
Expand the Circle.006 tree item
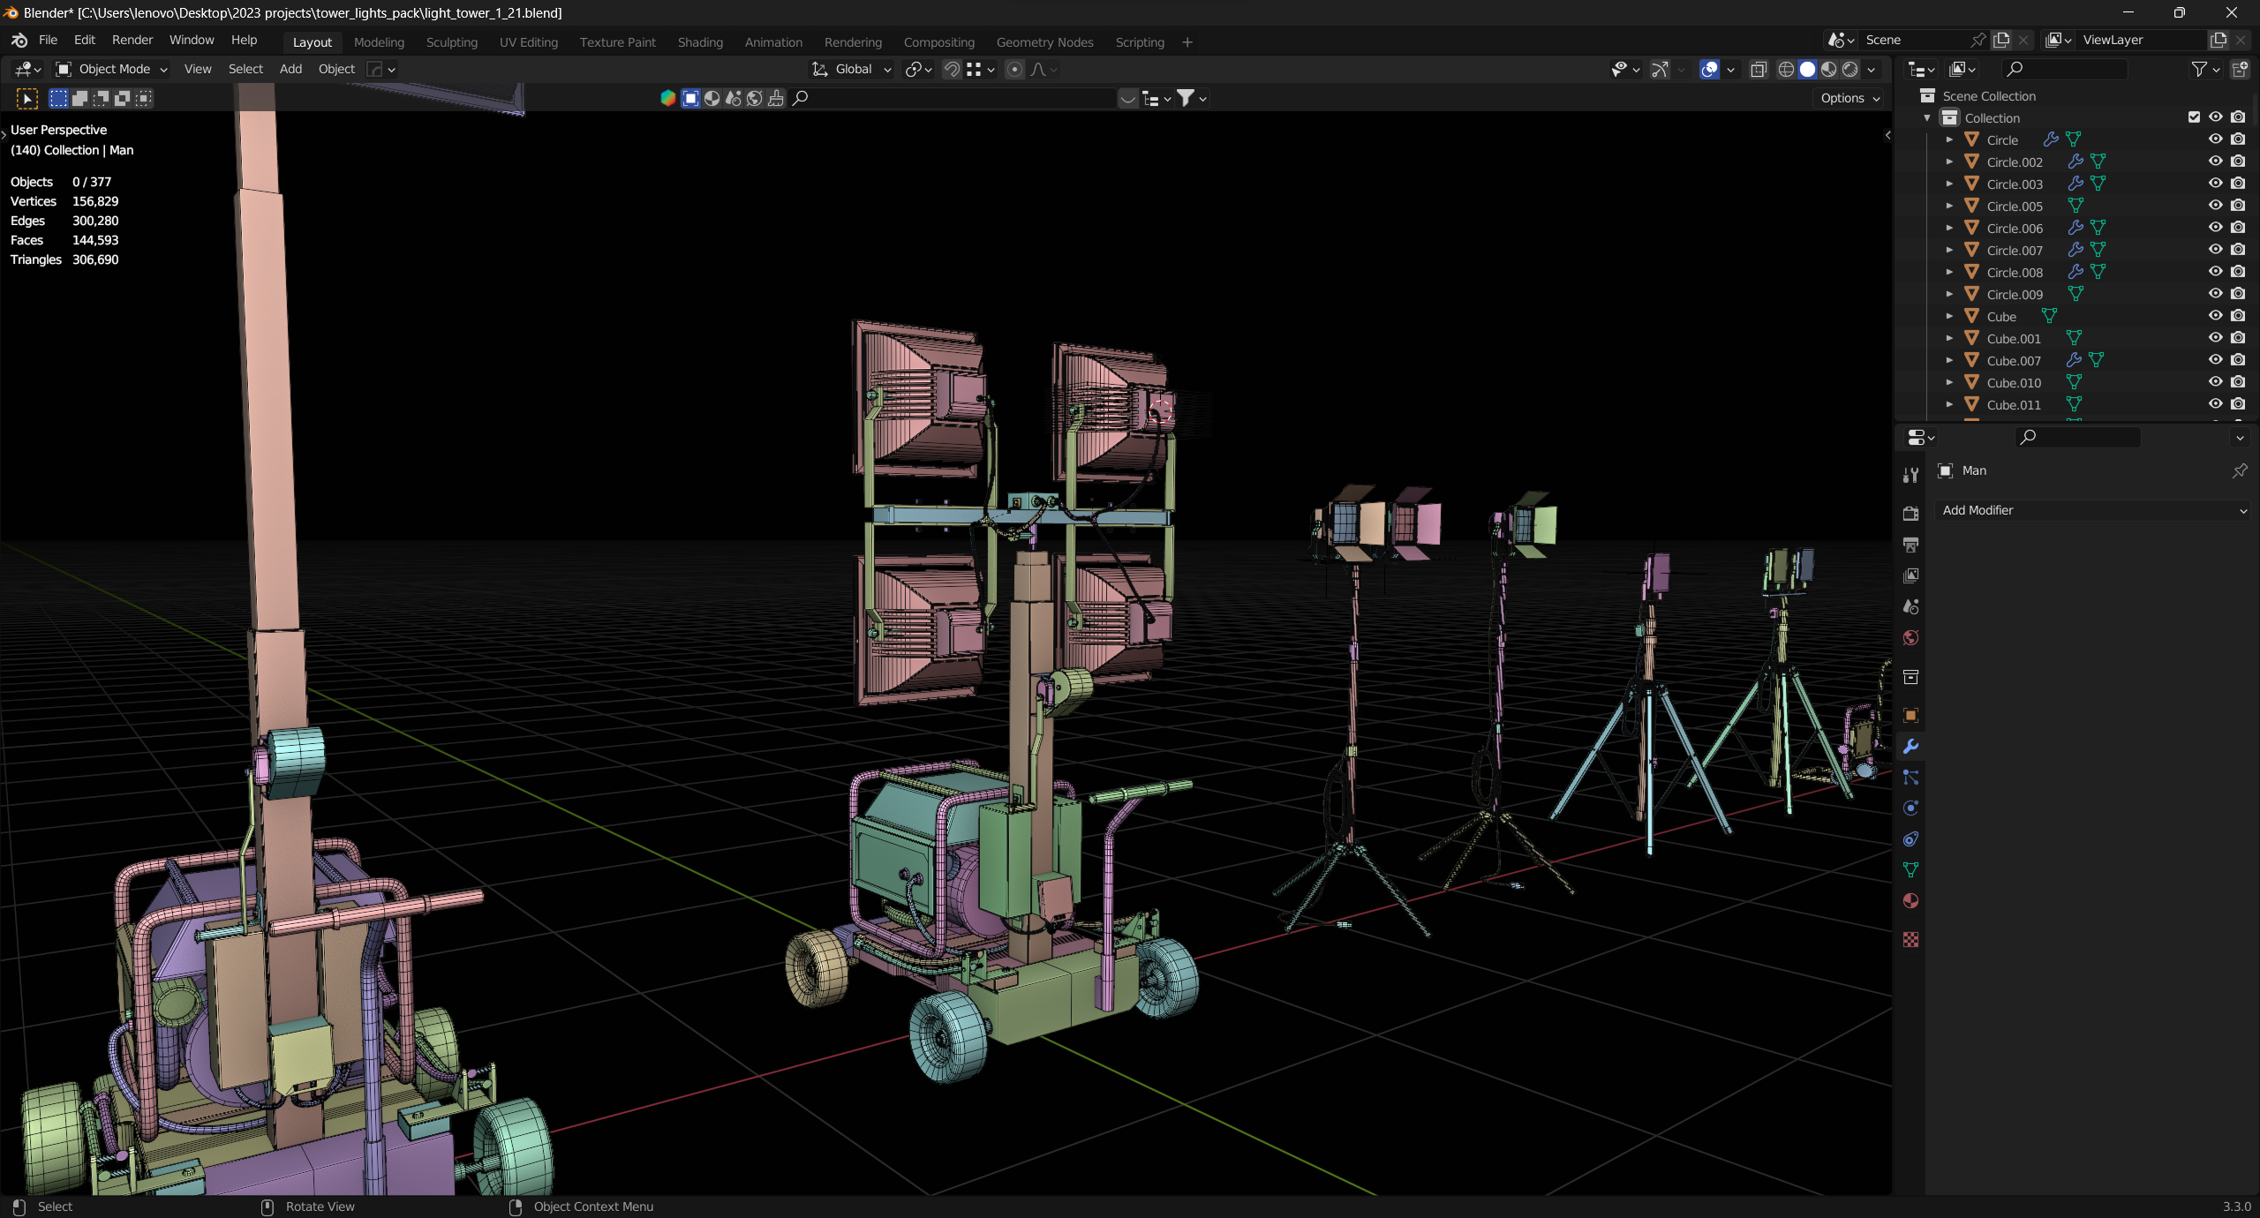[x=1949, y=228]
